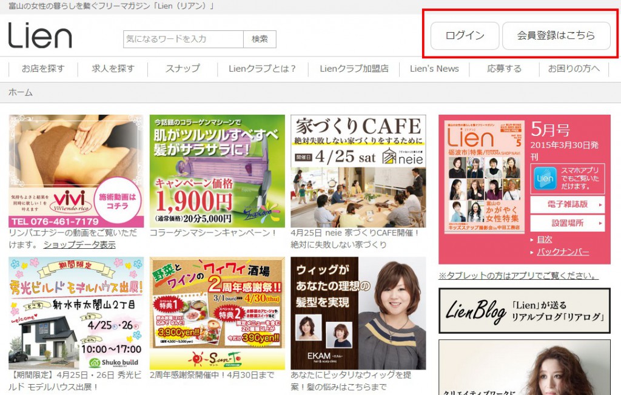Open the ワイワイ酒場 2周年感謝祭 banner
This screenshot has width=621, height=395.
tap(217, 313)
